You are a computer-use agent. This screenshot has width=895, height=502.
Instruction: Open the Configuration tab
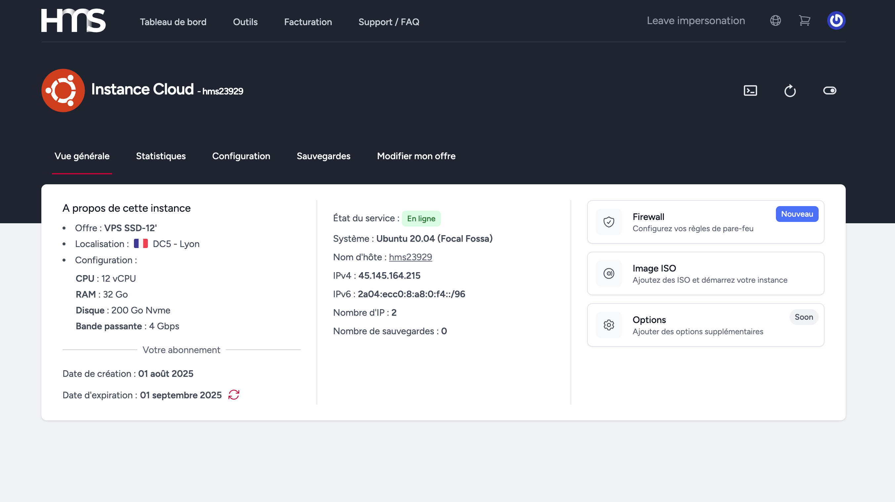pyautogui.click(x=241, y=156)
